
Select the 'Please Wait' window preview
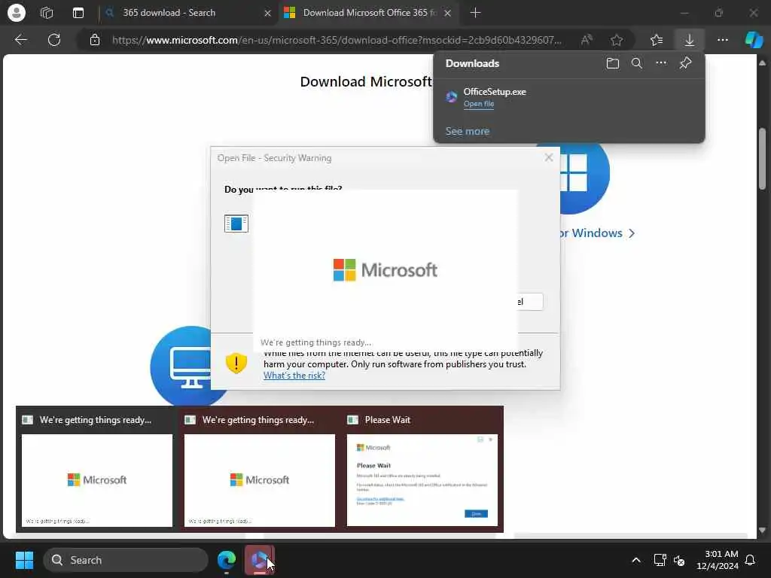422,470
